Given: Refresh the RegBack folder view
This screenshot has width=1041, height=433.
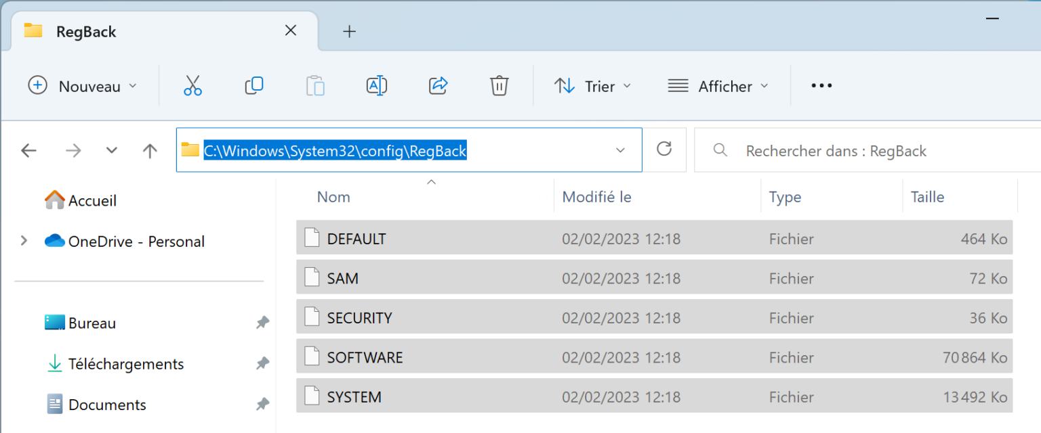Looking at the screenshot, I should 664,150.
